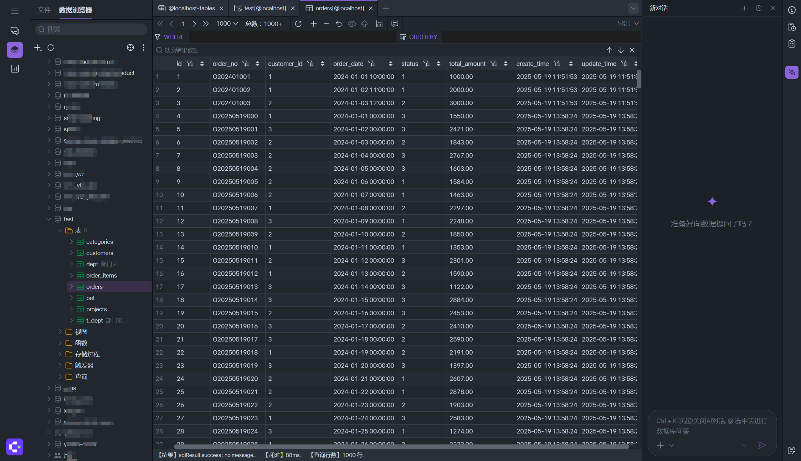Filter the order_no column
The image size is (801, 461).
[x=245, y=64]
